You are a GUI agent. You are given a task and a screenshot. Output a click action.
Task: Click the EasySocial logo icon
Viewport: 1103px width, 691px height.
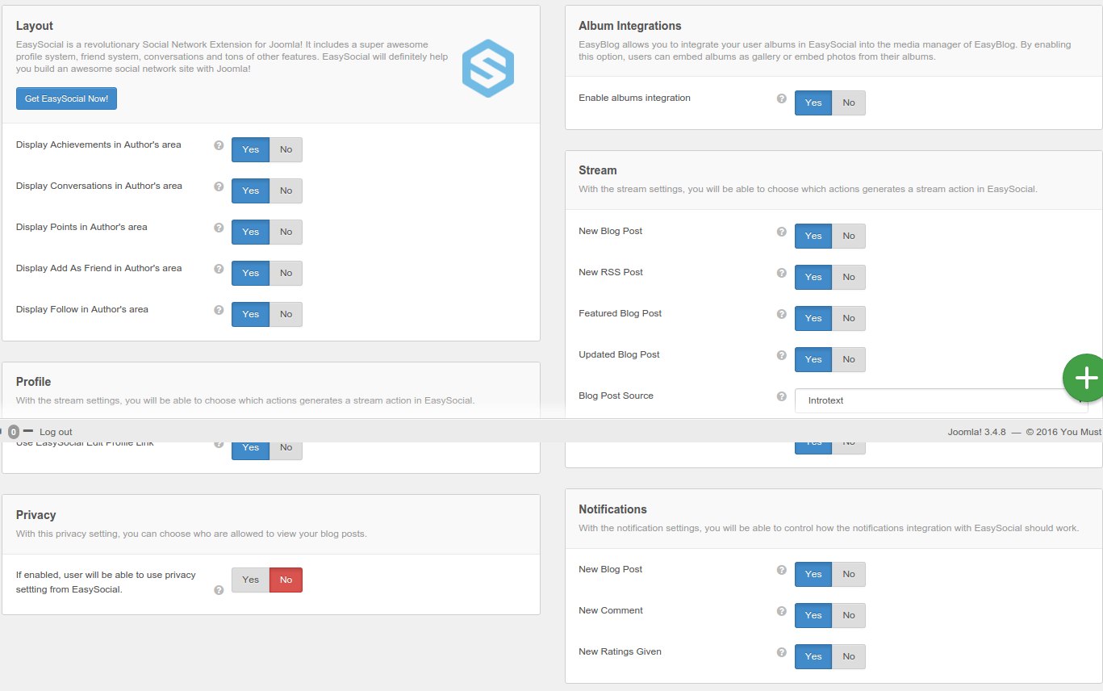[488, 69]
